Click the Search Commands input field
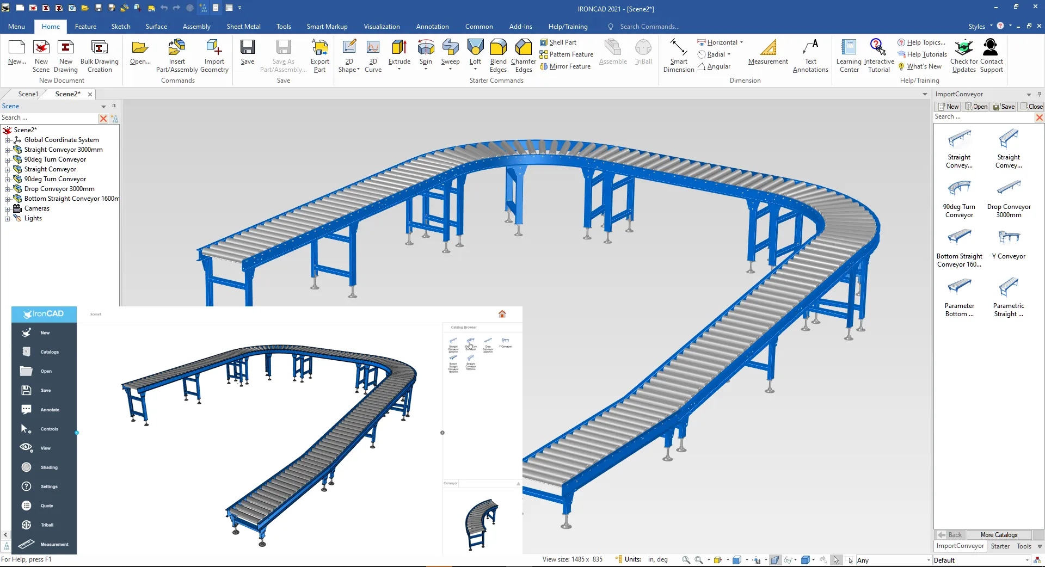Screen dimensions: 1045x567 pyautogui.click(x=649, y=27)
